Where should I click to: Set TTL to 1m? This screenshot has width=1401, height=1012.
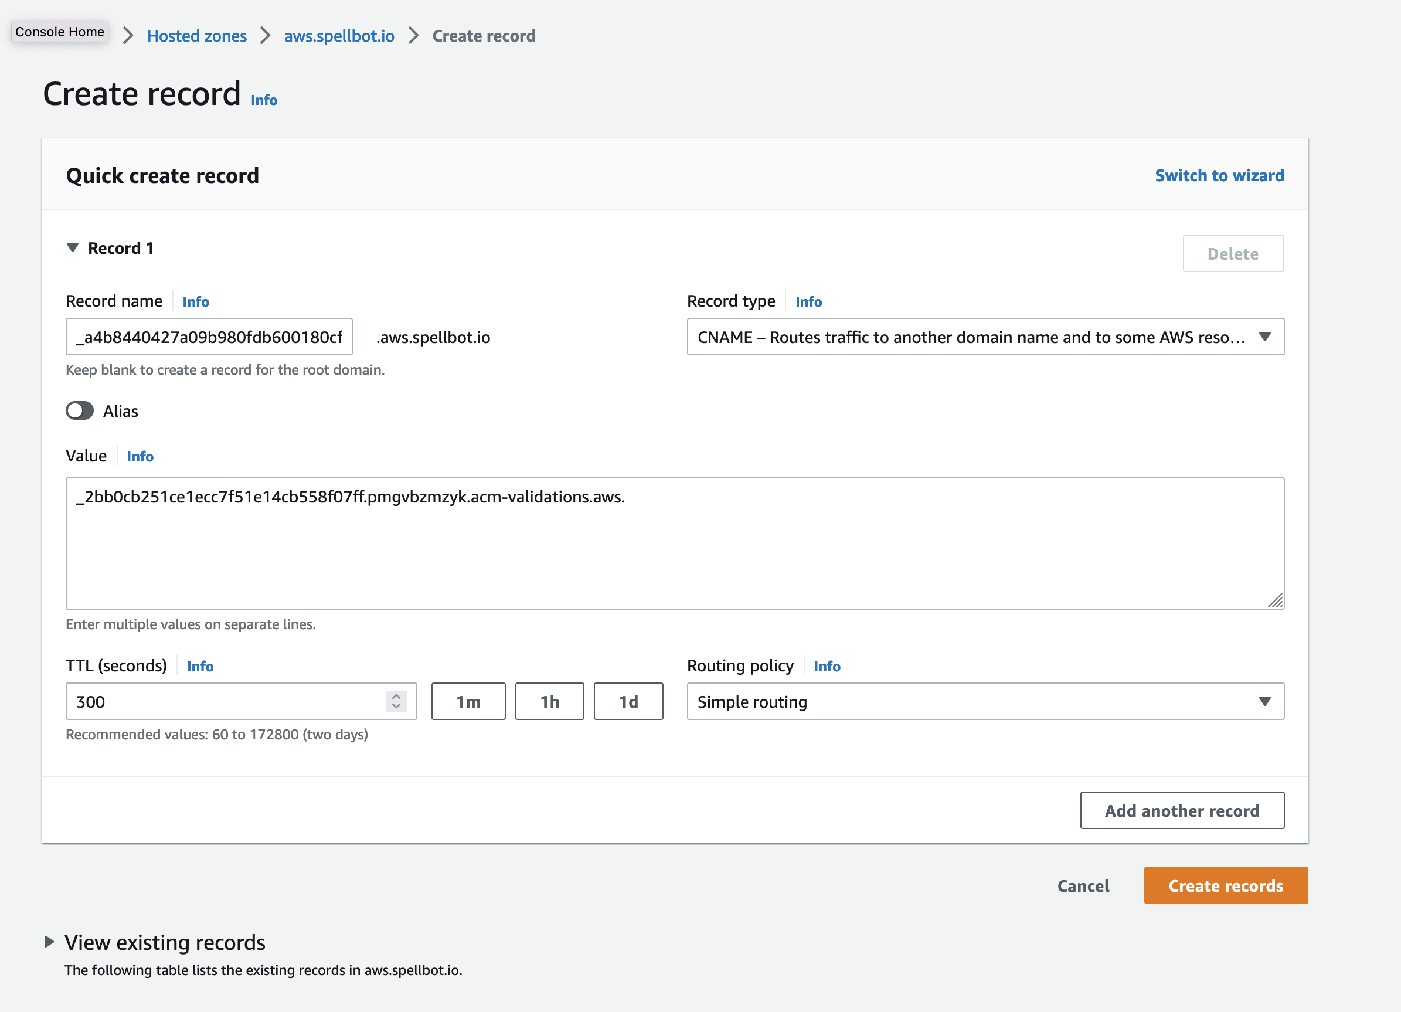468,701
